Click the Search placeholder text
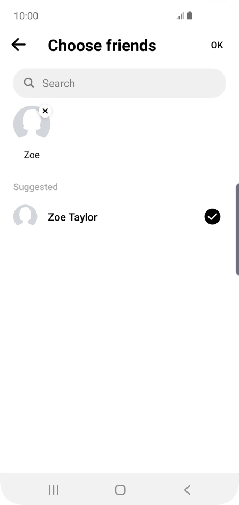 [59, 83]
